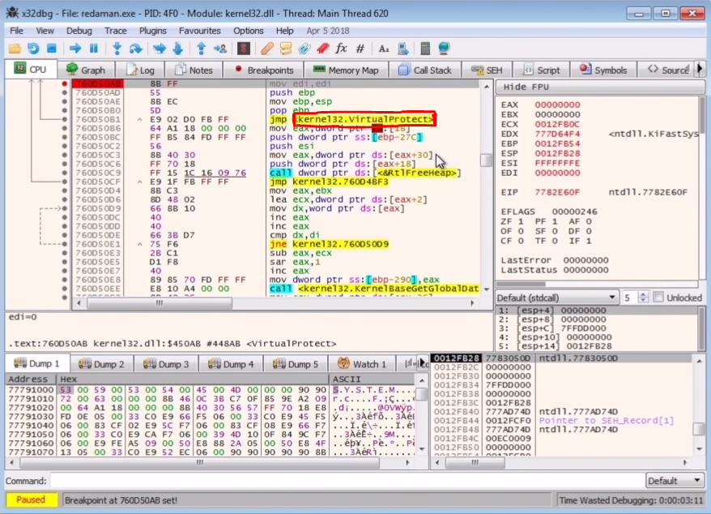The height and width of the screenshot is (514, 711).
Task: Click the Command input field
Action: [347, 481]
